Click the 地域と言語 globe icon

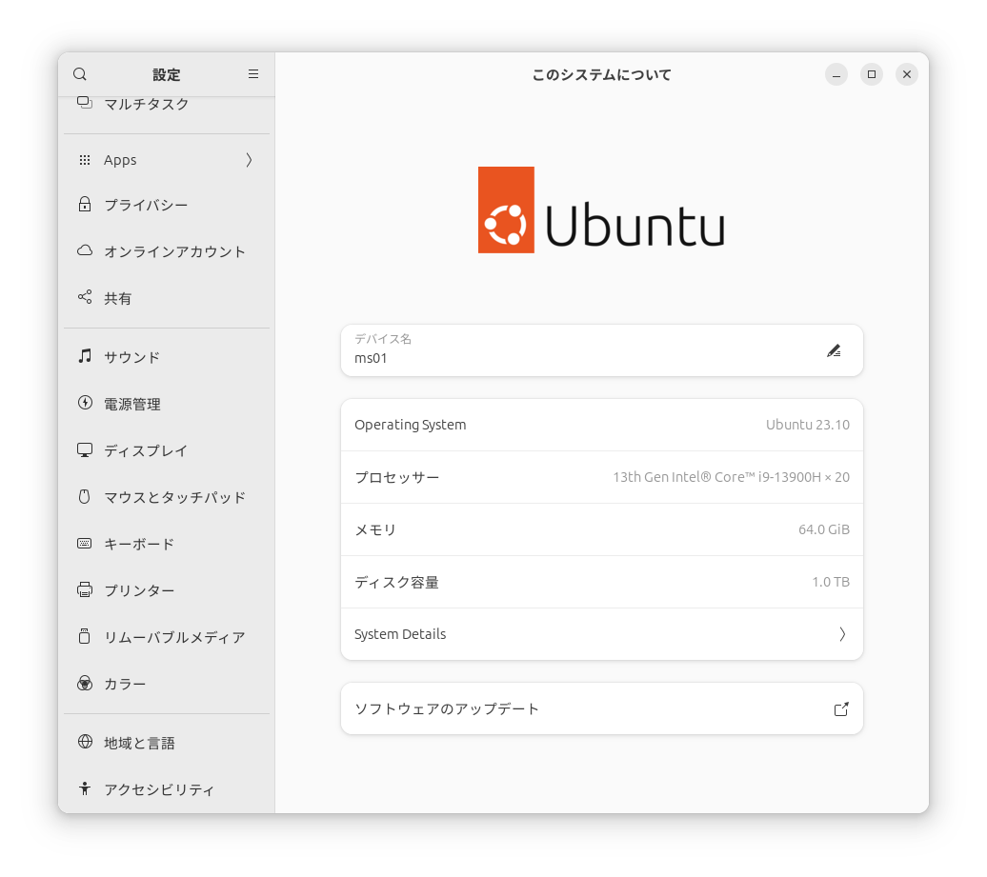(85, 742)
